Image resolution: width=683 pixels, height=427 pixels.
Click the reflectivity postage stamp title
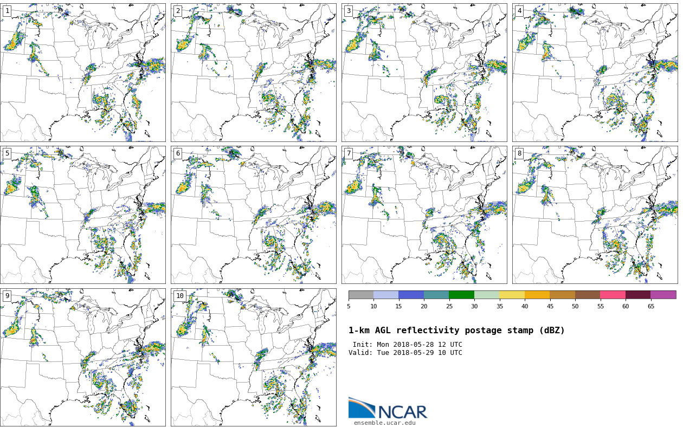click(x=456, y=331)
